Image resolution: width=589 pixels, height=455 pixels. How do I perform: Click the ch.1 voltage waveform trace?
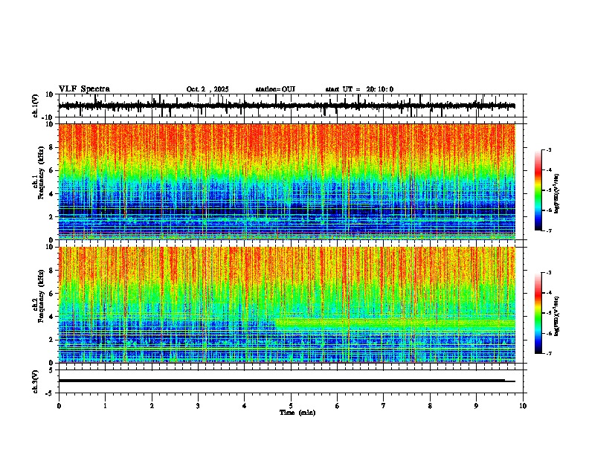tap(286, 106)
